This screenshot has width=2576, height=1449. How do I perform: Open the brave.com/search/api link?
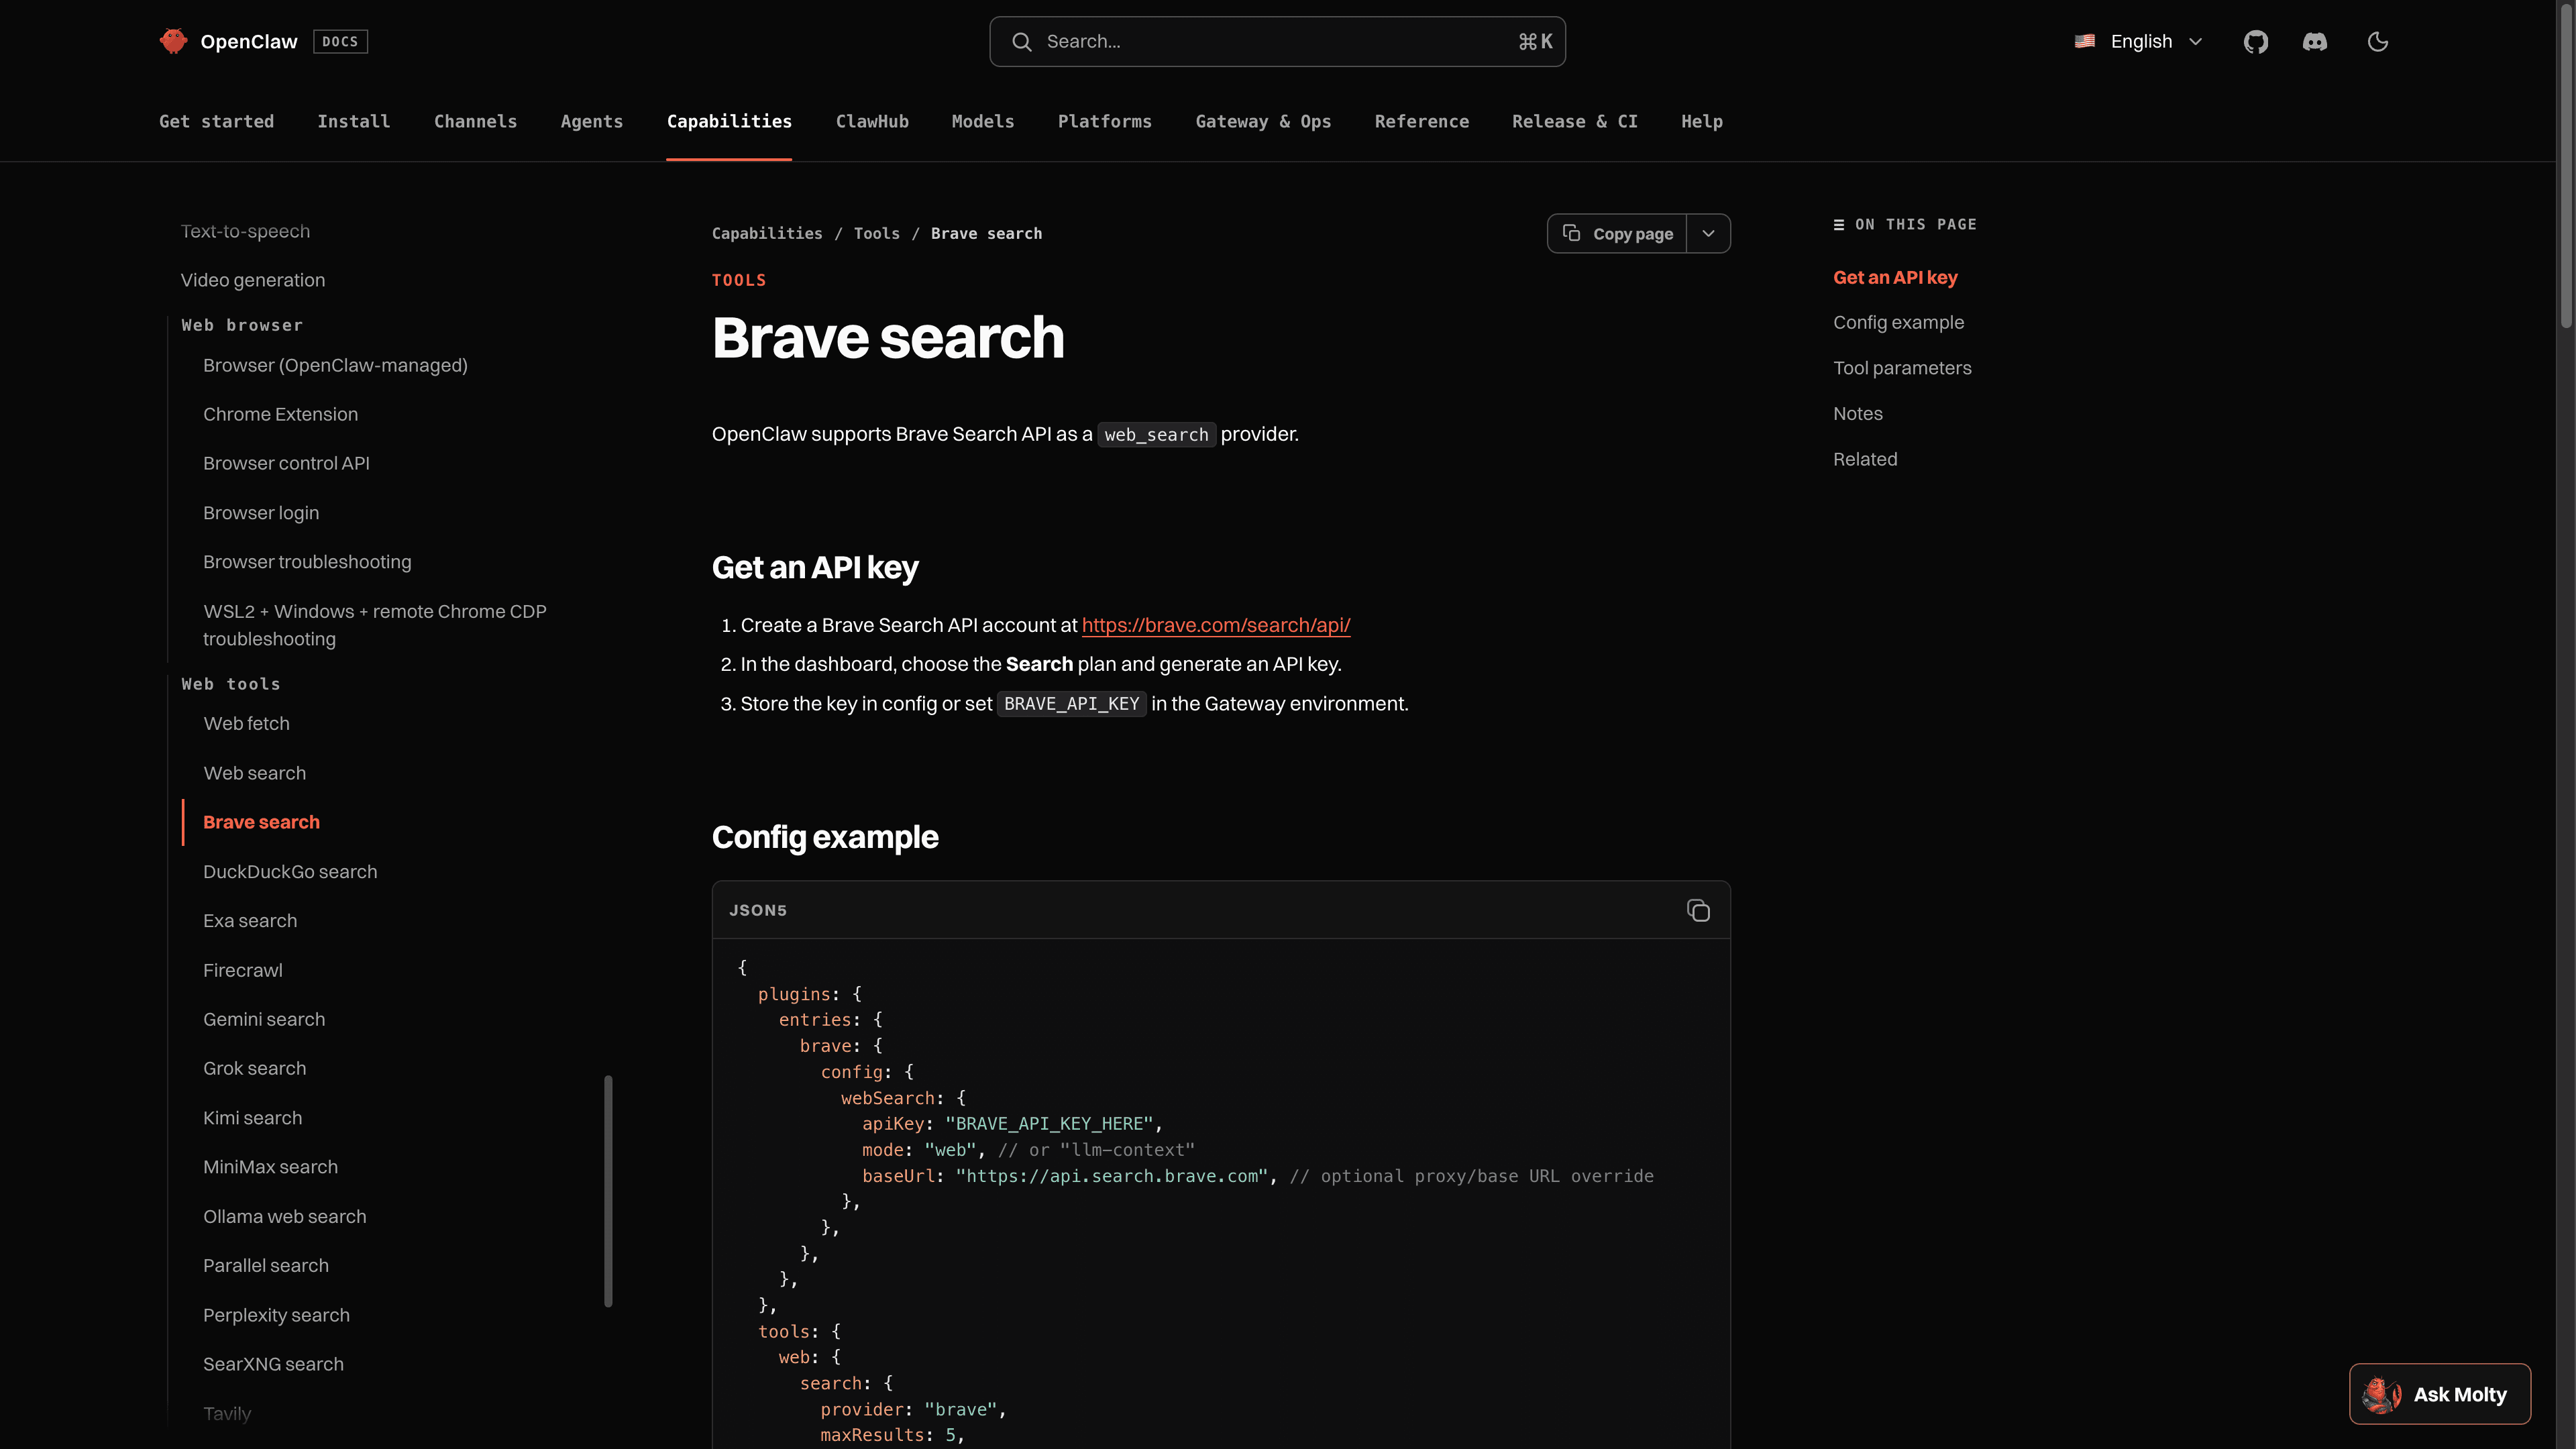[x=1215, y=625]
